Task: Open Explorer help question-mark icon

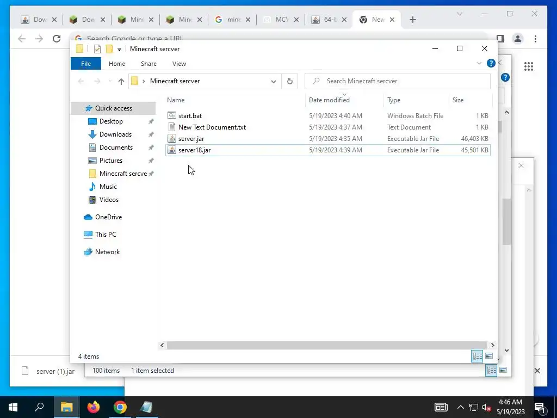Action: tap(491, 63)
